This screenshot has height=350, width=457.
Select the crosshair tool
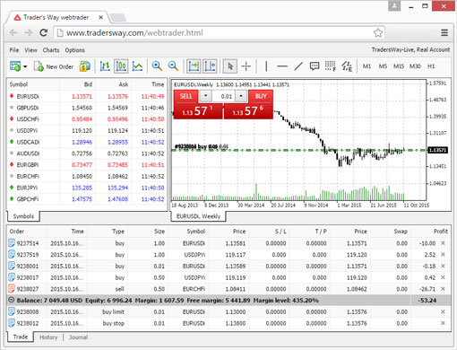[246, 66]
